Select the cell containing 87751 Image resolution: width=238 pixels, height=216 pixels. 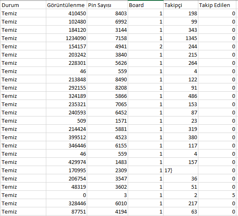[x=67, y=211]
